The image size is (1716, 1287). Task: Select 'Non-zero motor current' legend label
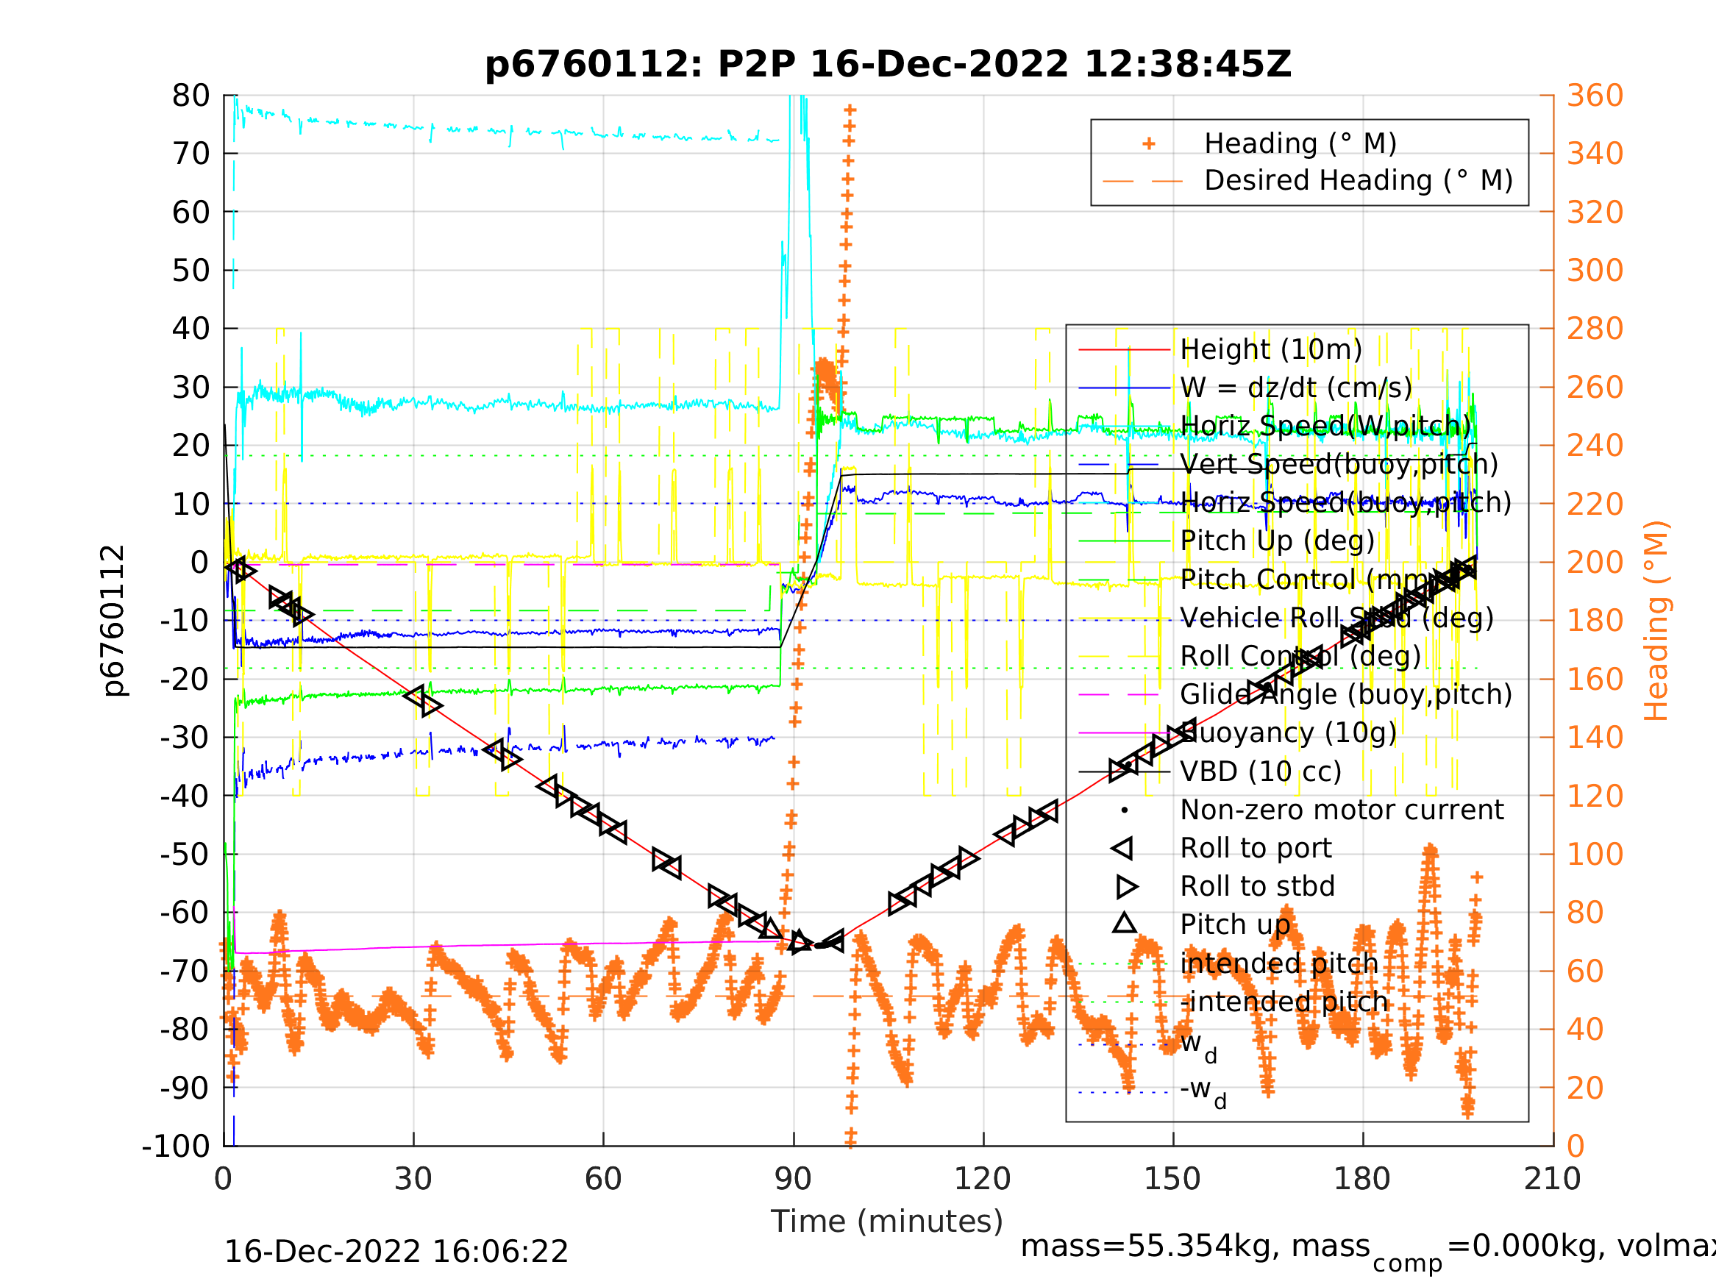click(x=1342, y=810)
